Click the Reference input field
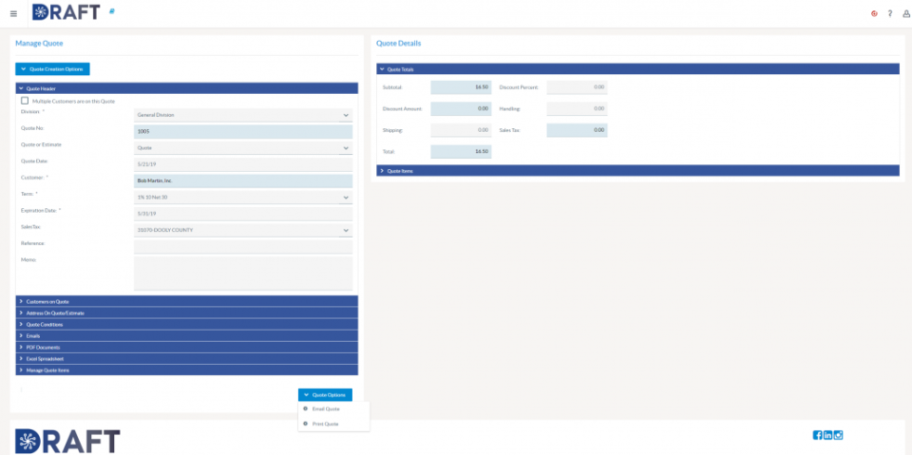 tap(243, 247)
